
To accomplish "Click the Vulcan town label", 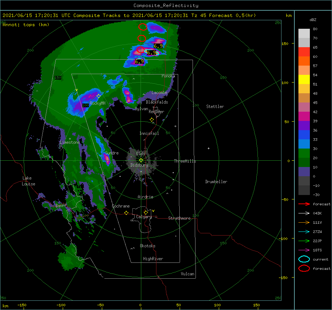I will coord(187,274).
